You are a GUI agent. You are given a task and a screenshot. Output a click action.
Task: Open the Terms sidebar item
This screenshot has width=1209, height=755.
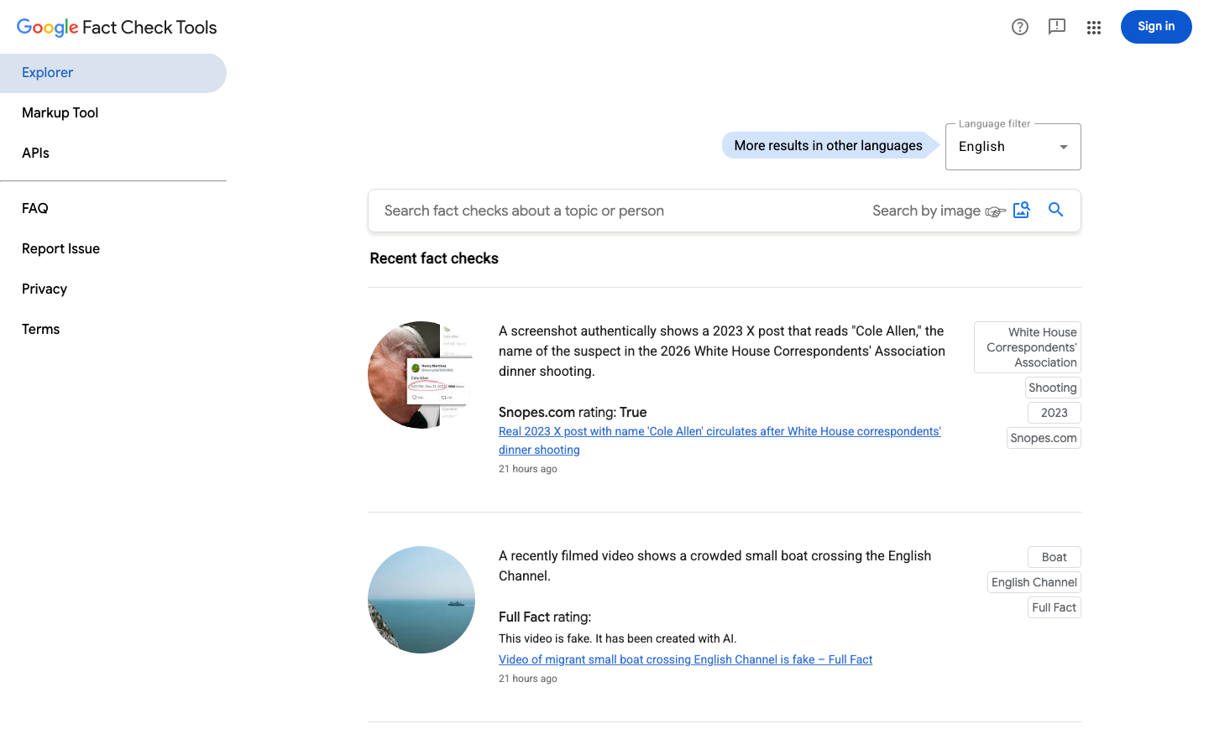[113, 330]
